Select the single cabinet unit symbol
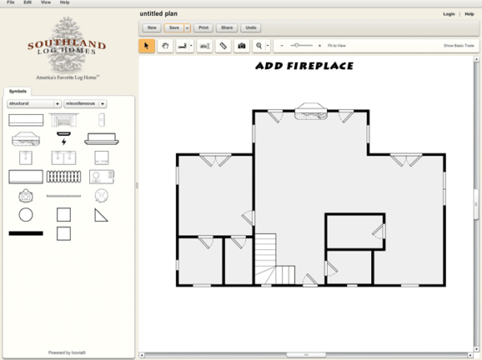Image resolution: width=482 pixels, height=360 pixels. (x=26, y=157)
